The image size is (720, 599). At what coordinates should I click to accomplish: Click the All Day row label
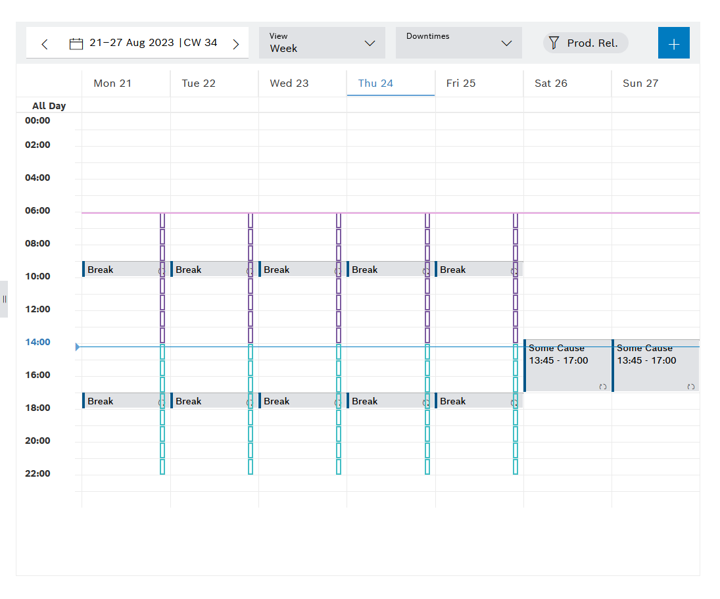point(49,105)
